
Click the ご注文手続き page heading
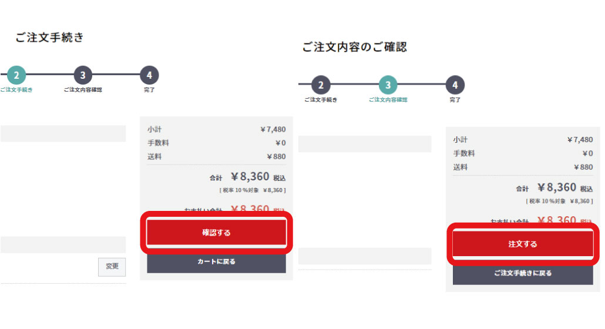[x=49, y=38]
